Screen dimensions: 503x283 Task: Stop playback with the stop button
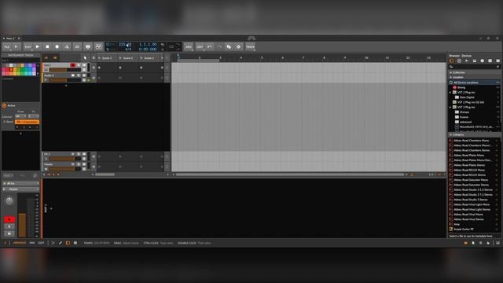pyautogui.click(x=47, y=47)
